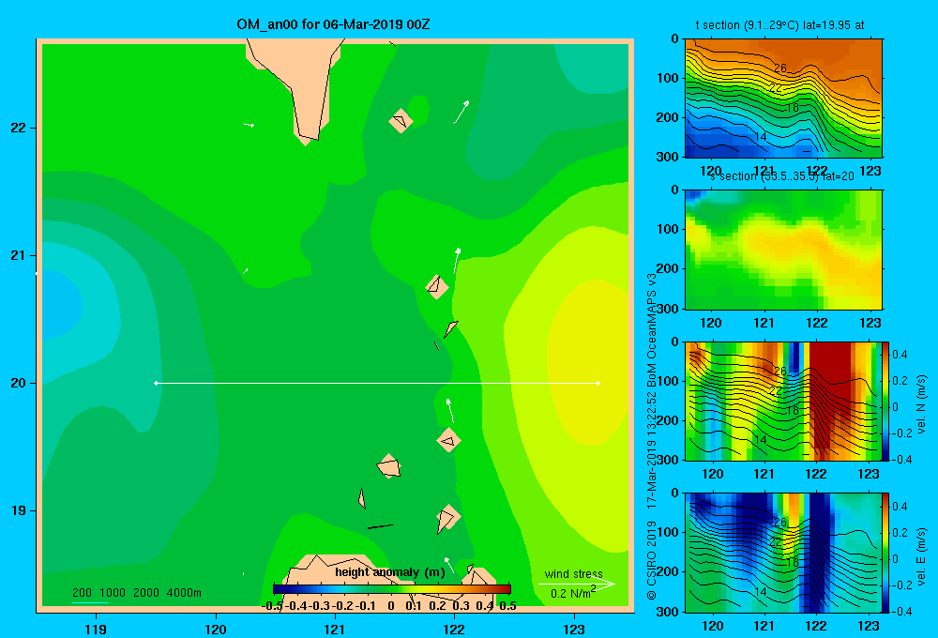Click the -0.4 tick on the vel. E scale
938x638 pixels.
click(902, 611)
